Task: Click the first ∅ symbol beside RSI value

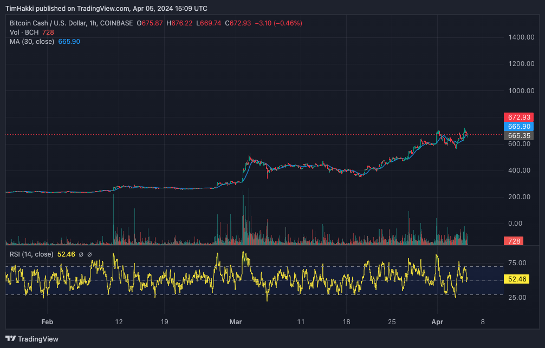Action: pyautogui.click(x=81, y=254)
